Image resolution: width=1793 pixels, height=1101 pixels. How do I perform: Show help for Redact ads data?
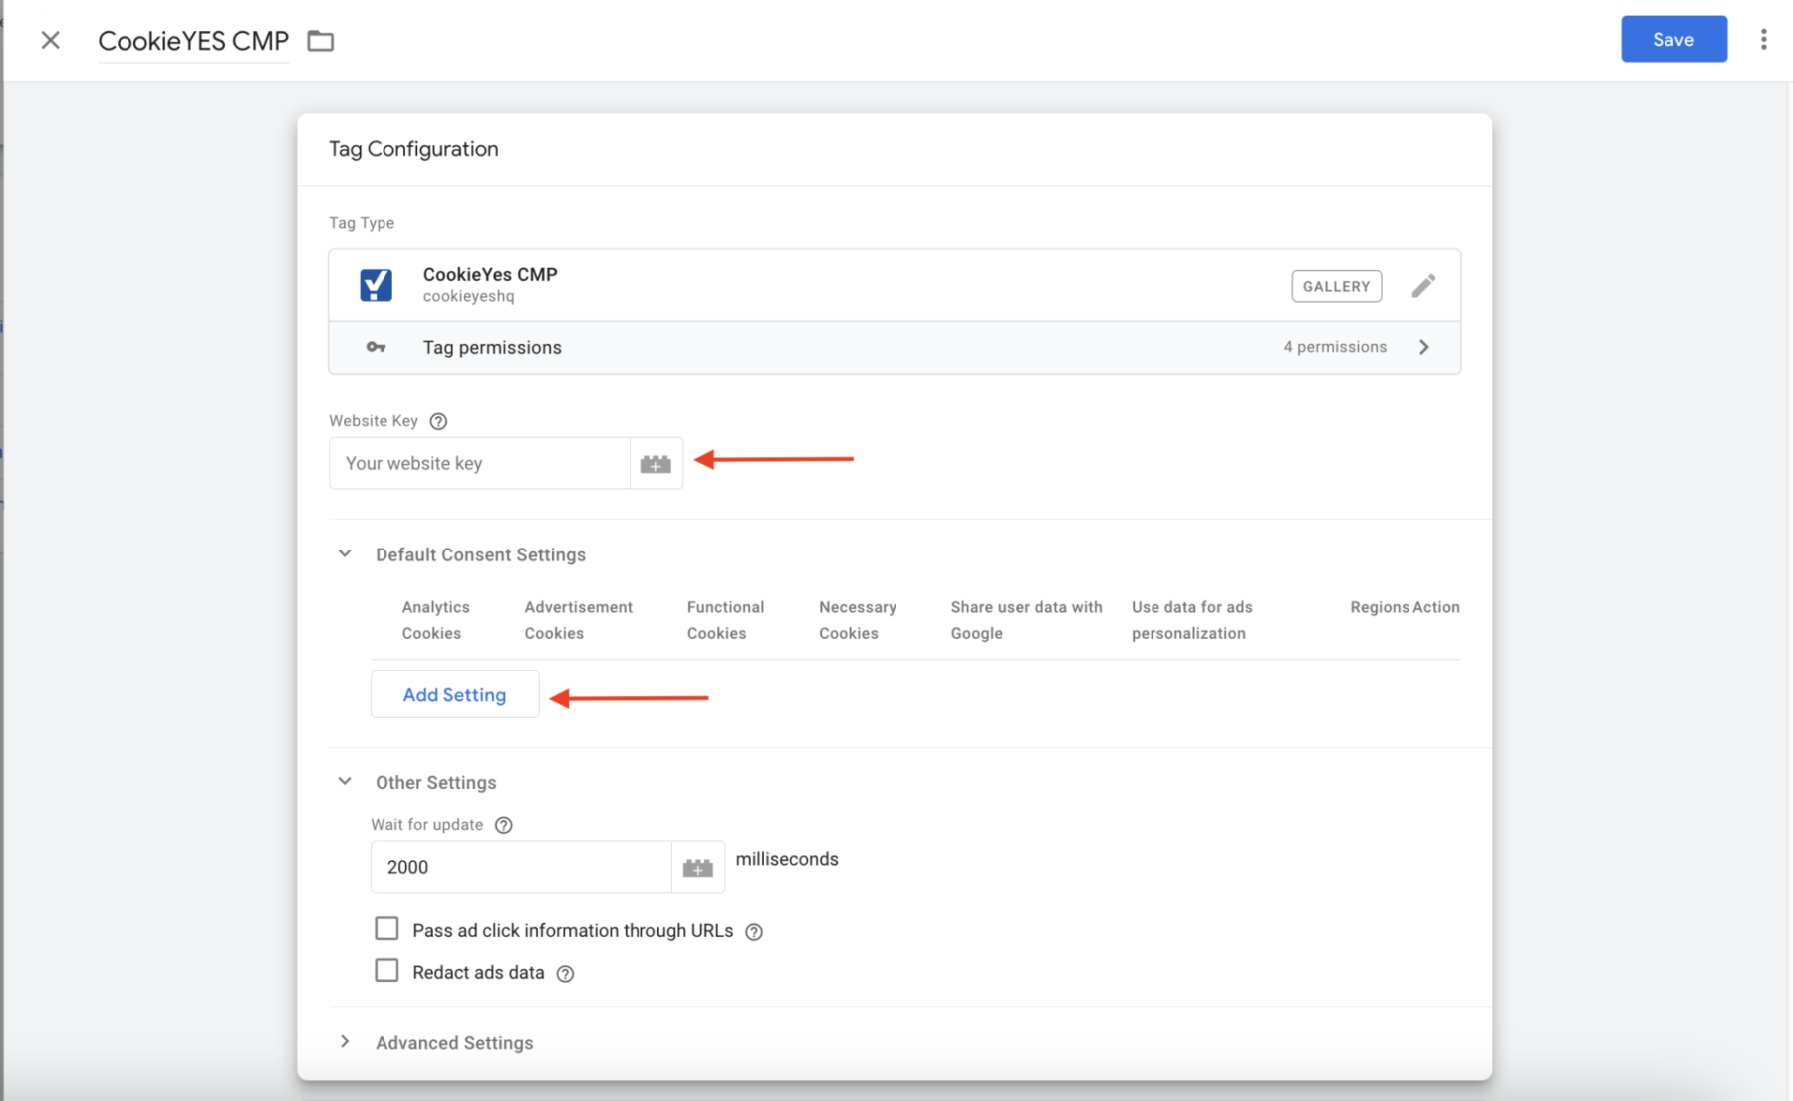[x=565, y=974]
